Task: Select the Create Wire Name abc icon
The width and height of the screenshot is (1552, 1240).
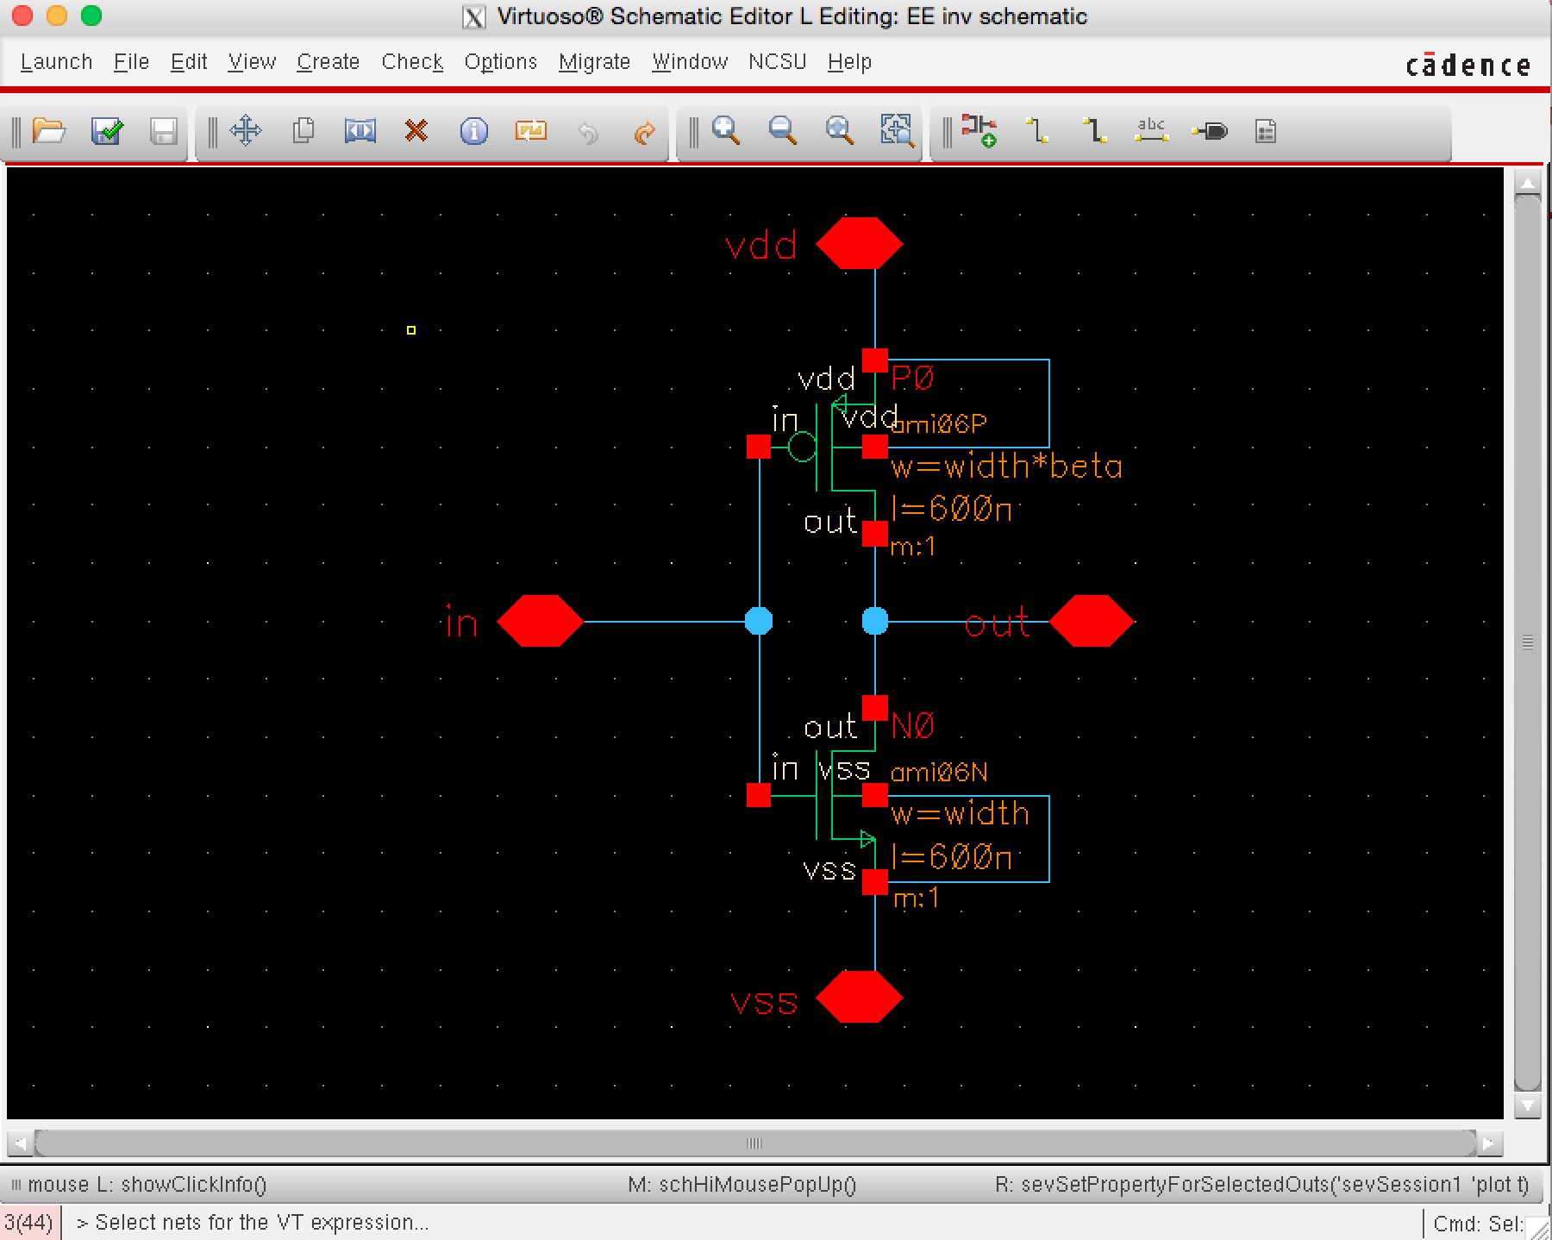Action: coord(1151,131)
